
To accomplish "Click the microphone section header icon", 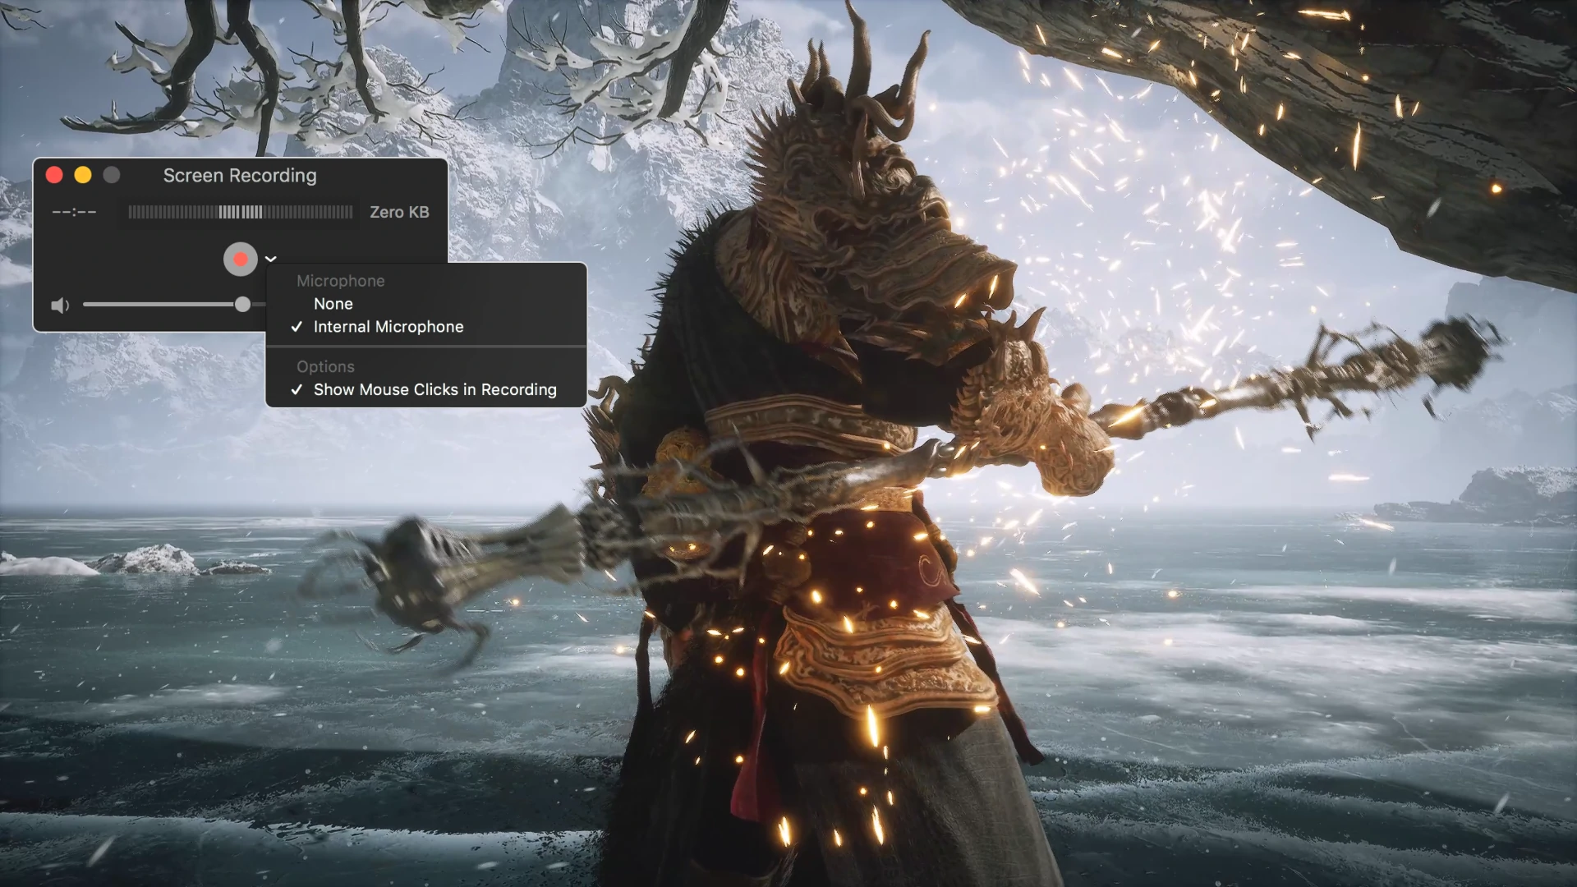I will [339, 279].
